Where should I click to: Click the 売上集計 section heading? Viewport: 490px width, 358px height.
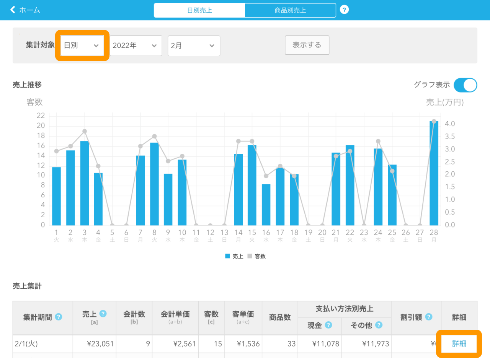tap(27, 286)
